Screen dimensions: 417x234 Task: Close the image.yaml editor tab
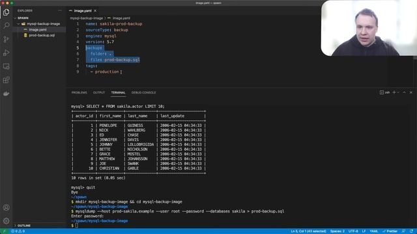95,10
